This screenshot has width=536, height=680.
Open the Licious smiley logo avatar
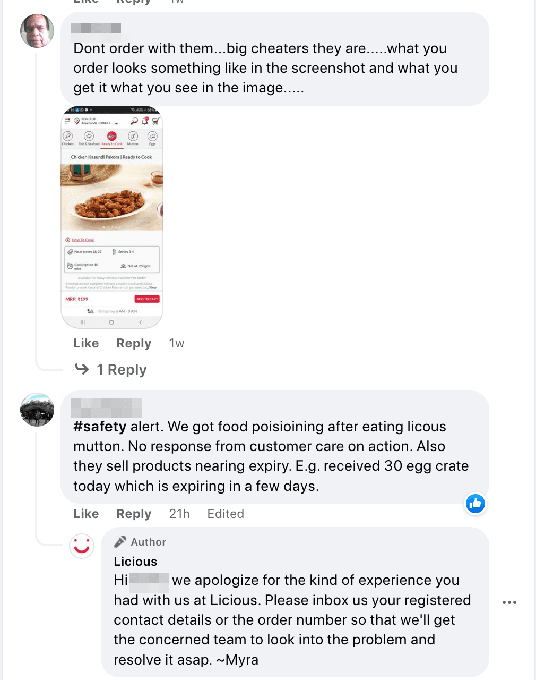point(82,546)
